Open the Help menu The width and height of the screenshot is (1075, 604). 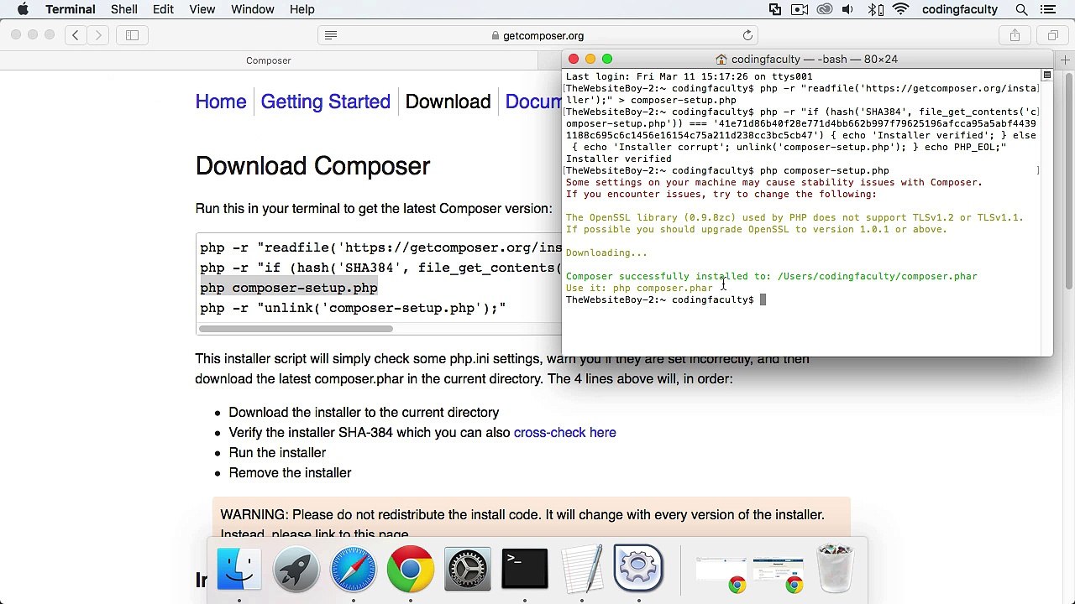tap(302, 9)
